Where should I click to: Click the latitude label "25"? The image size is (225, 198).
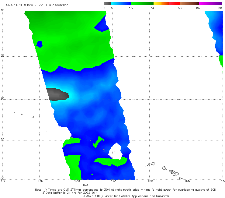coord(2,140)
